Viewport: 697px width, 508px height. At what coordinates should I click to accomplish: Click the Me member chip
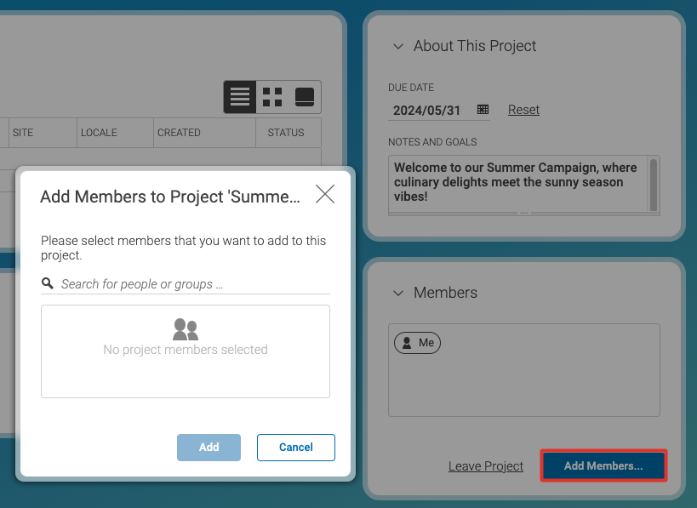[417, 343]
